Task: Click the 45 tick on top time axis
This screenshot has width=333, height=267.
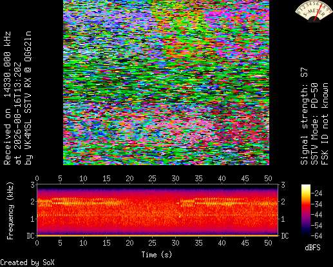Action: tap(245, 179)
